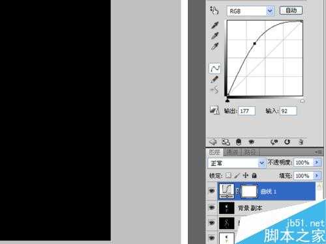Select the 曲线 1 layer mask thumbnail
Image resolution: width=326 pixels, height=244 pixels.
(x=249, y=191)
